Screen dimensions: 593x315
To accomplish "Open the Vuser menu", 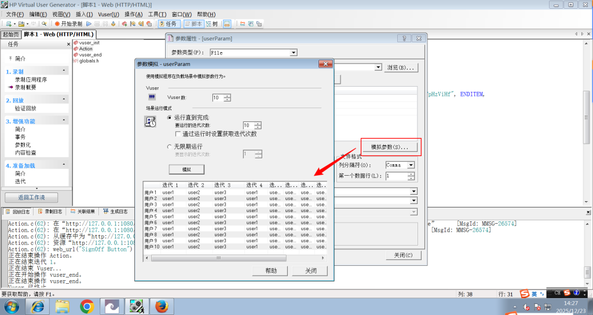I will click(108, 14).
